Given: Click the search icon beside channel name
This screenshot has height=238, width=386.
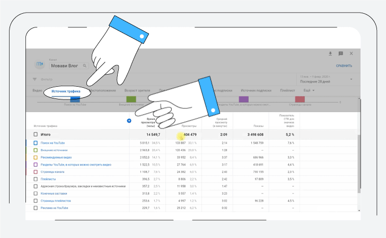Looking at the screenshot, I should click(84, 66).
